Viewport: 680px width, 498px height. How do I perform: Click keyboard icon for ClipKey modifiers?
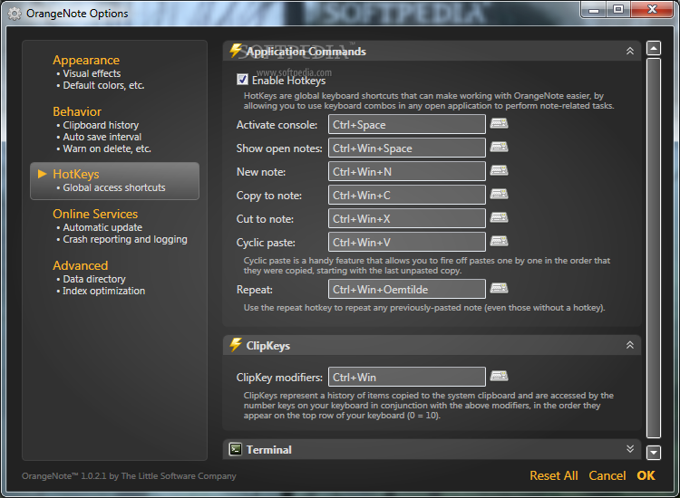tap(499, 377)
